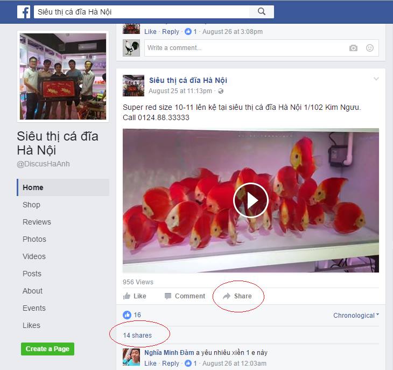Open the Posts section

[32, 274]
